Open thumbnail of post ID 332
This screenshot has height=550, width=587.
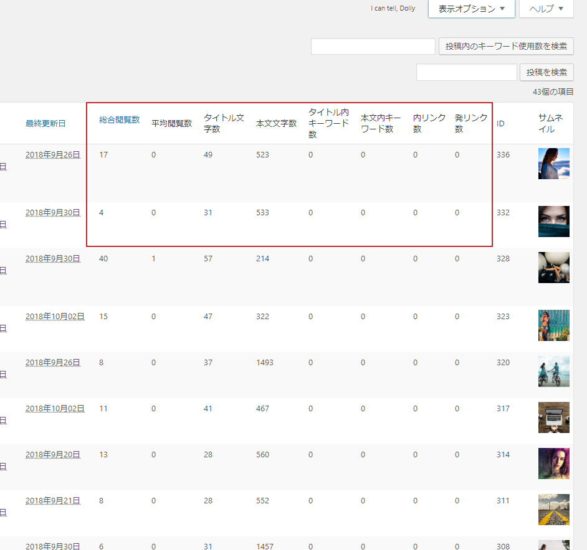(x=553, y=221)
